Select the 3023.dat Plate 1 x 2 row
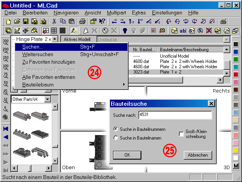 tap(176, 72)
